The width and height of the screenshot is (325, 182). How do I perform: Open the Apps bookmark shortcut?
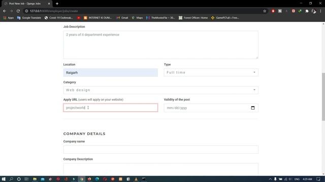tap(9, 18)
